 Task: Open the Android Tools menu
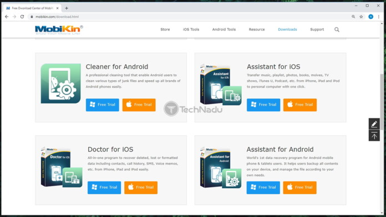(224, 29)
